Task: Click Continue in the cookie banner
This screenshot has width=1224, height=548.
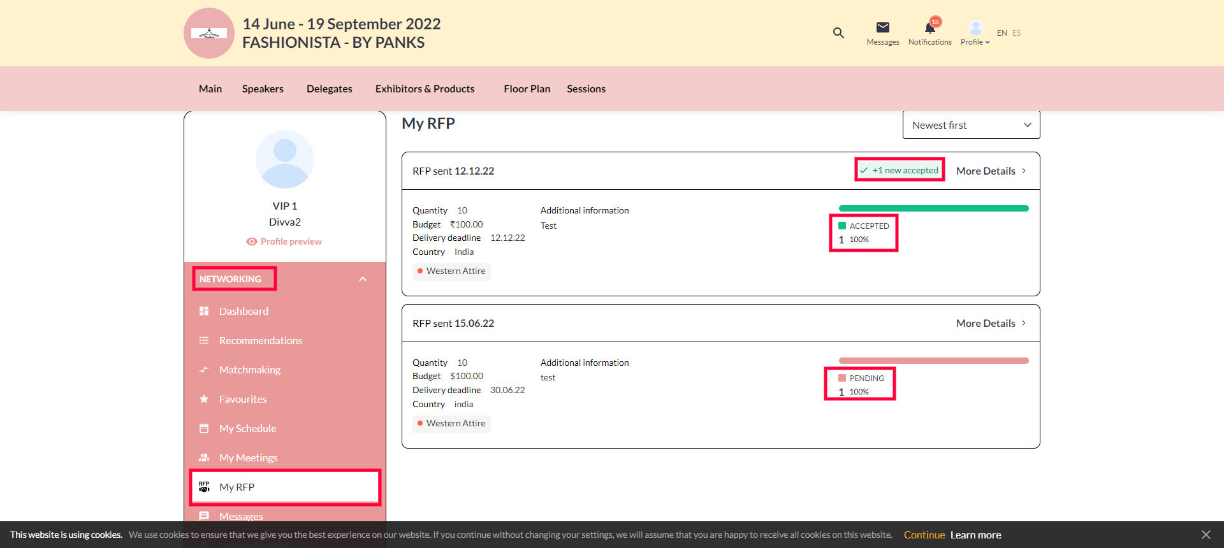Action: point(924,535)
